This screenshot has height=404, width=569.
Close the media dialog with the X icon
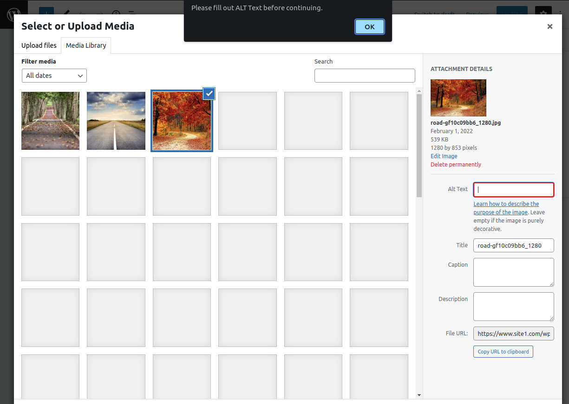coord(550,26)
